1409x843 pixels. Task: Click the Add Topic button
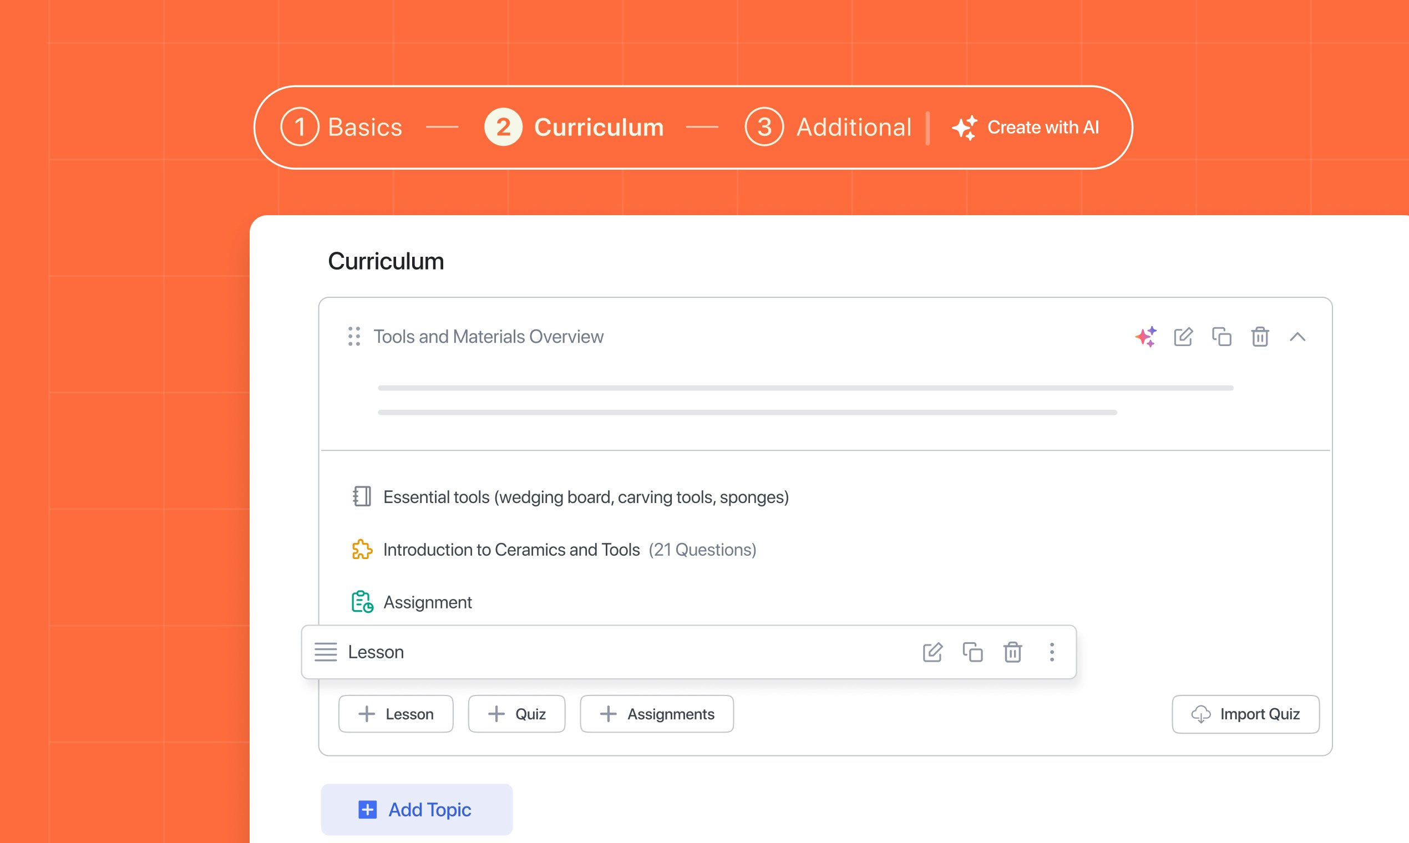(x=417, y=810)
